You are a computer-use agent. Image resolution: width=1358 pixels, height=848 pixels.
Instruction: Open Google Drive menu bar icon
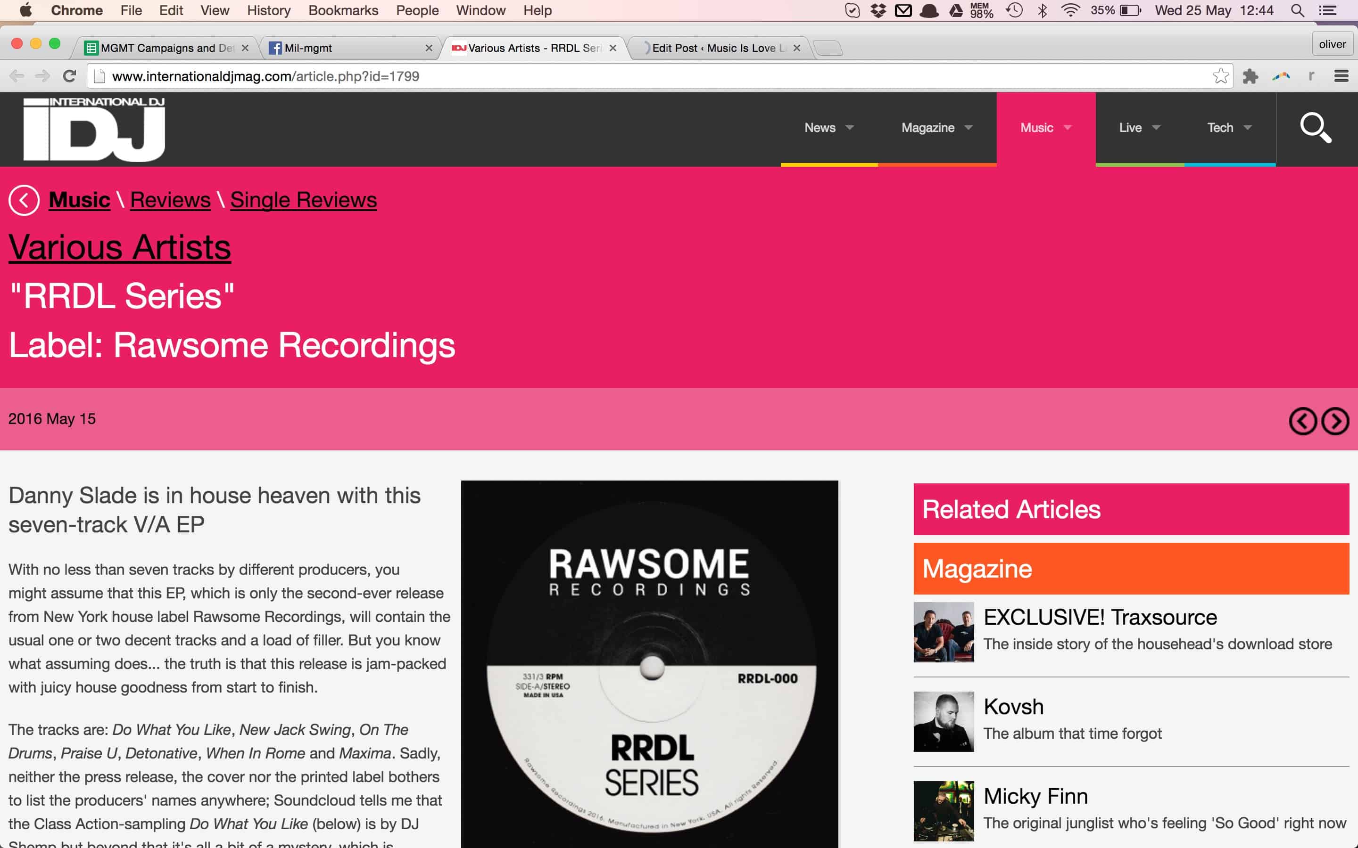click(956, 10)
